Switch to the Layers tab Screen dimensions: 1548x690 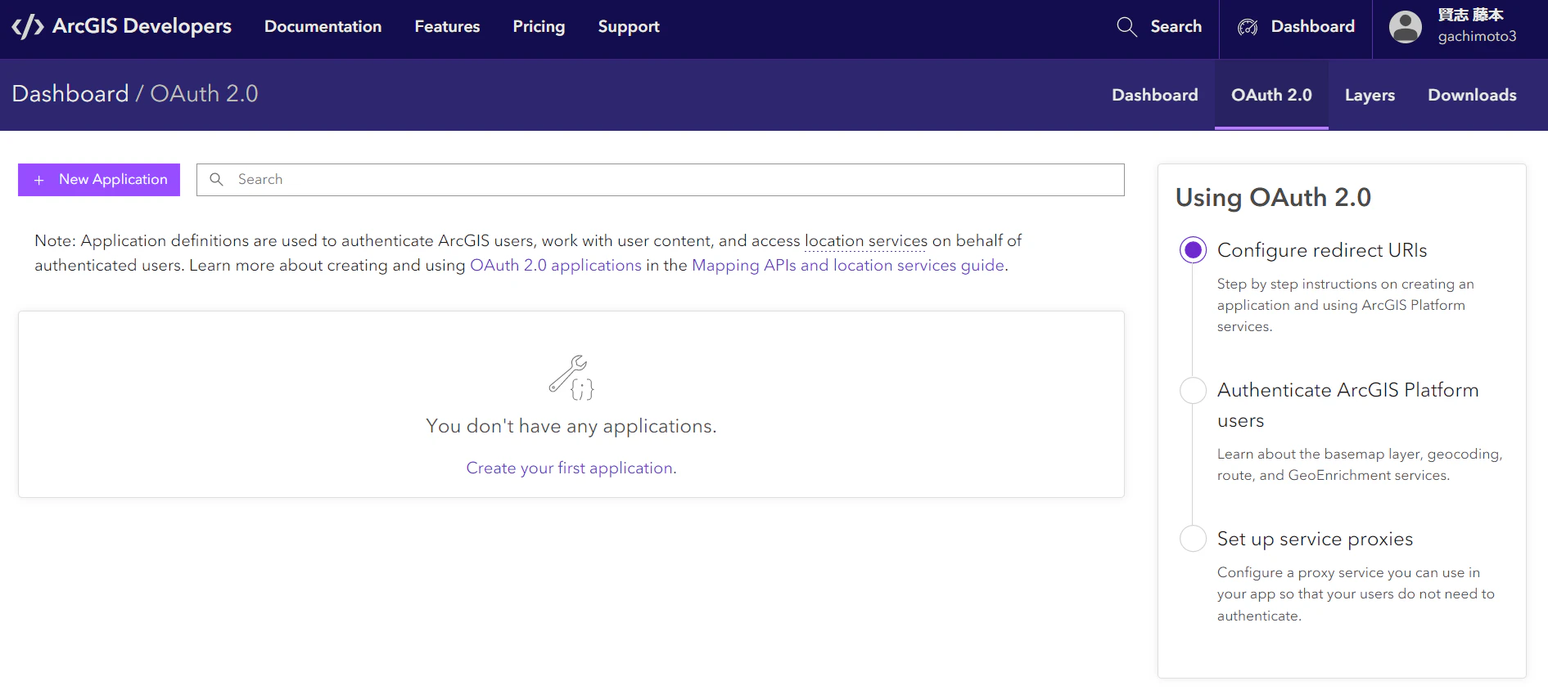click(x=1370, y=95)
